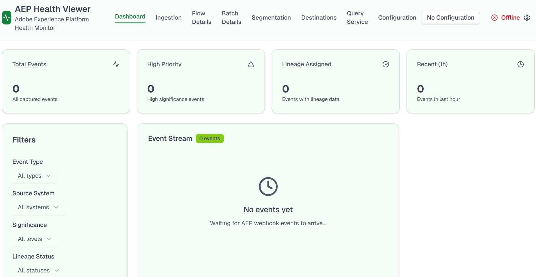Open the Lineage Status dropdown showing All statuses
Screen dimensions: 536x277
[x=38, y=270]
